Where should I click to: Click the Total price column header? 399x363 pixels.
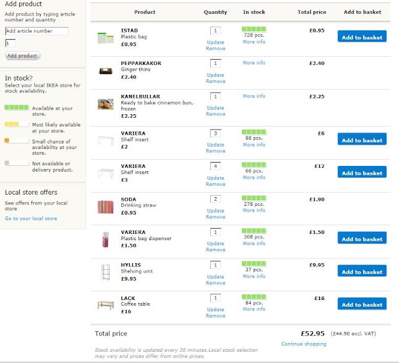click(x=312, y=12)
